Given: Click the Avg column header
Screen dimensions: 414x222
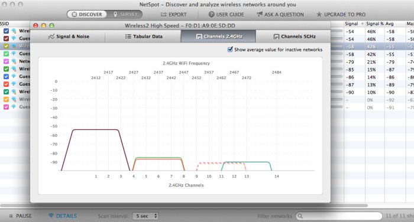Looking at the screenshot, I should click(395, 24).
